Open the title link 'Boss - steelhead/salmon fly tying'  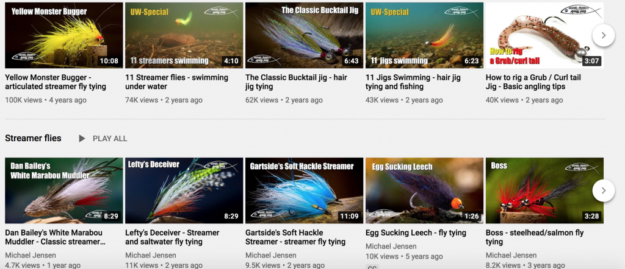535,237
